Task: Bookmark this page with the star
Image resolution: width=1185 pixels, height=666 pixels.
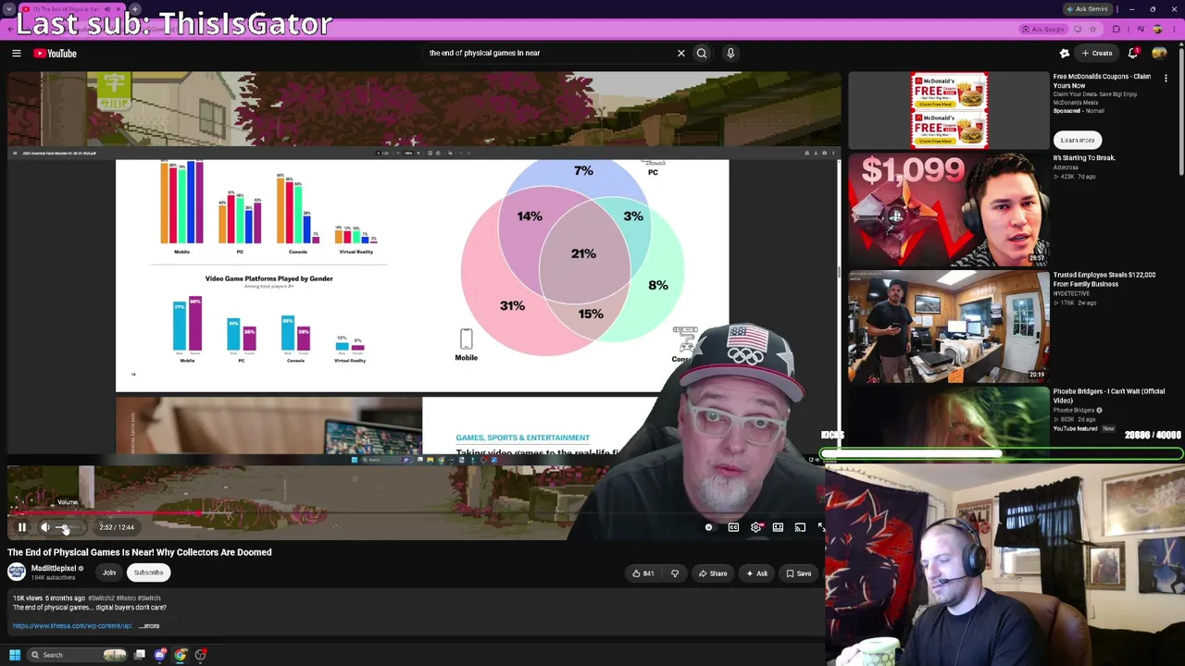Action: coord(1092,30)
